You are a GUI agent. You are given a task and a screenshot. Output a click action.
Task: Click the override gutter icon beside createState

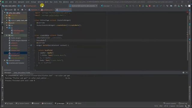pos(31,25)
